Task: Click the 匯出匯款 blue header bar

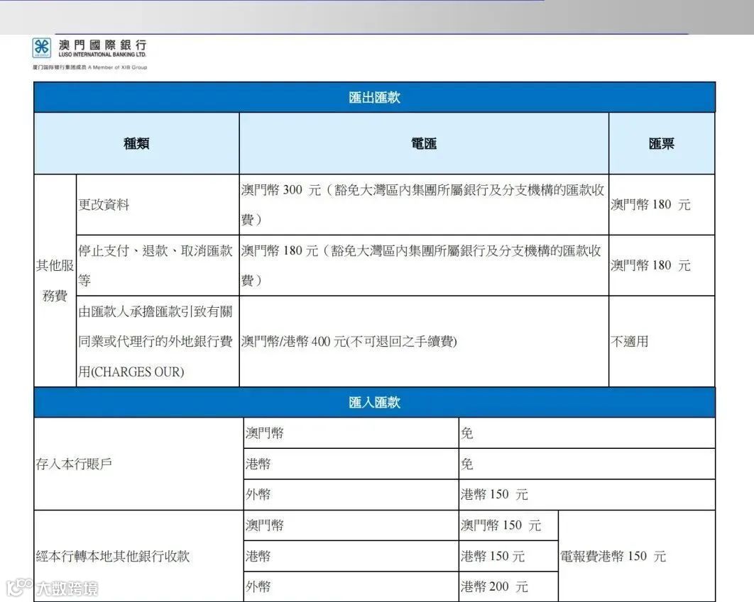Action: click(x=375, y=98)
